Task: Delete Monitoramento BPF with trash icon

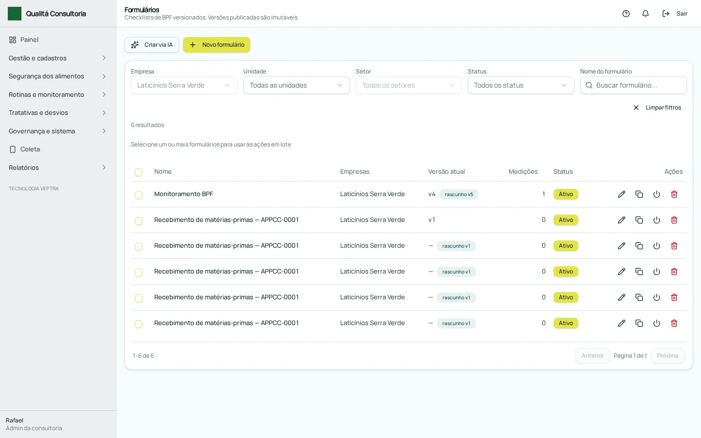Action: [x=674, y=194]
